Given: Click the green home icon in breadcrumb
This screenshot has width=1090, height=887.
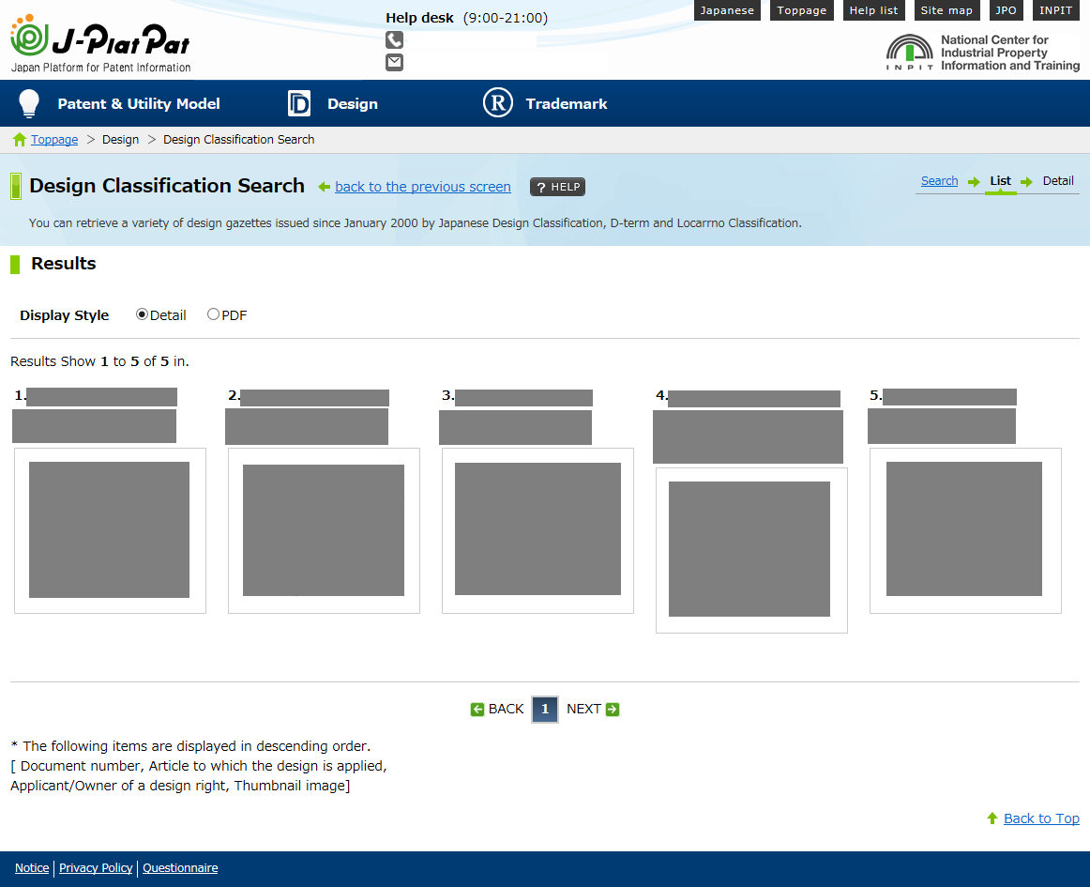Looking at the screenshot, I should tap(20, 140).
